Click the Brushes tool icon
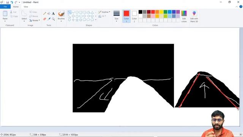243x137 pixels. pos(61,14)
